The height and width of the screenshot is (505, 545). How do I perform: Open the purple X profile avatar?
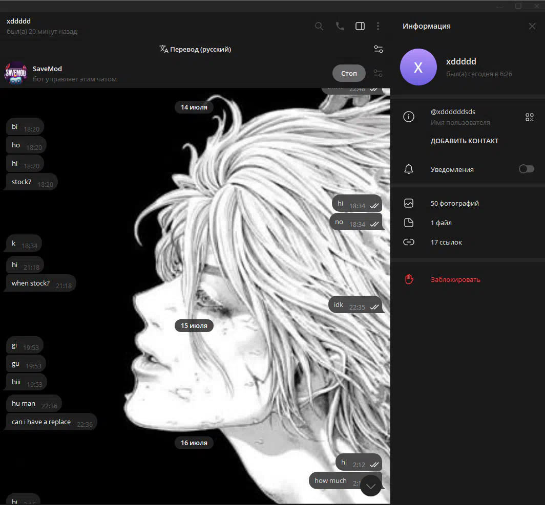click(418, 67)
